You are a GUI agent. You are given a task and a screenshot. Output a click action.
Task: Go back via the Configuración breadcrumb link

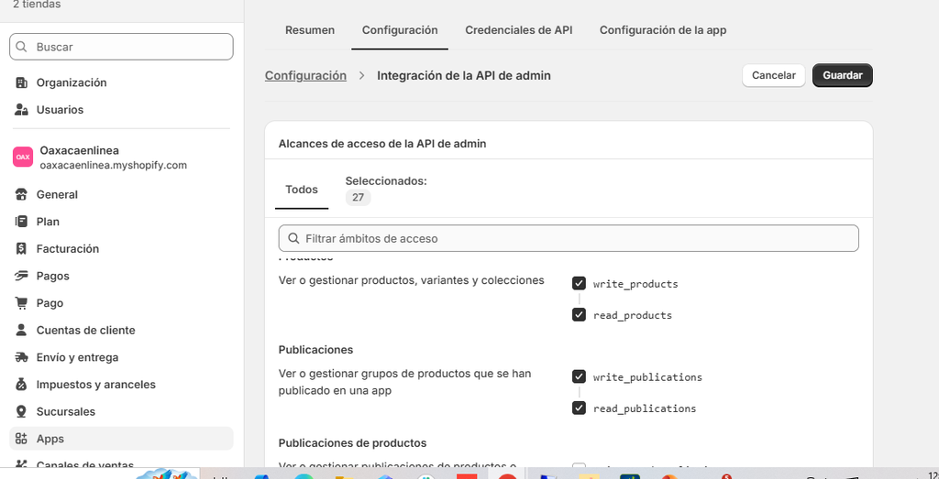[305, 76]
